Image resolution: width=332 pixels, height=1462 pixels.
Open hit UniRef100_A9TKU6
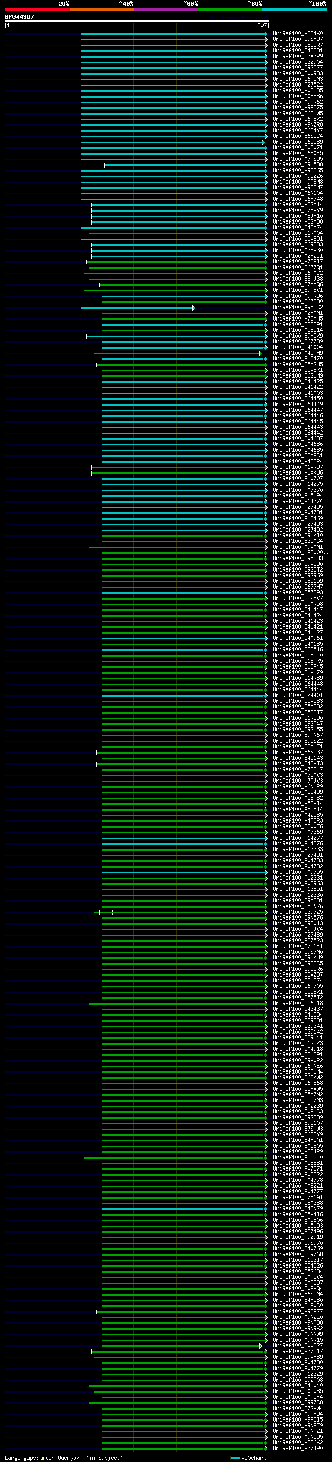(297, 296)
